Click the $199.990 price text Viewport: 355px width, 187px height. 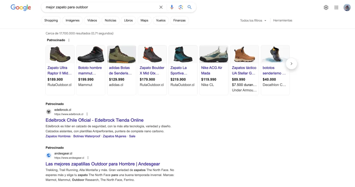86,79
